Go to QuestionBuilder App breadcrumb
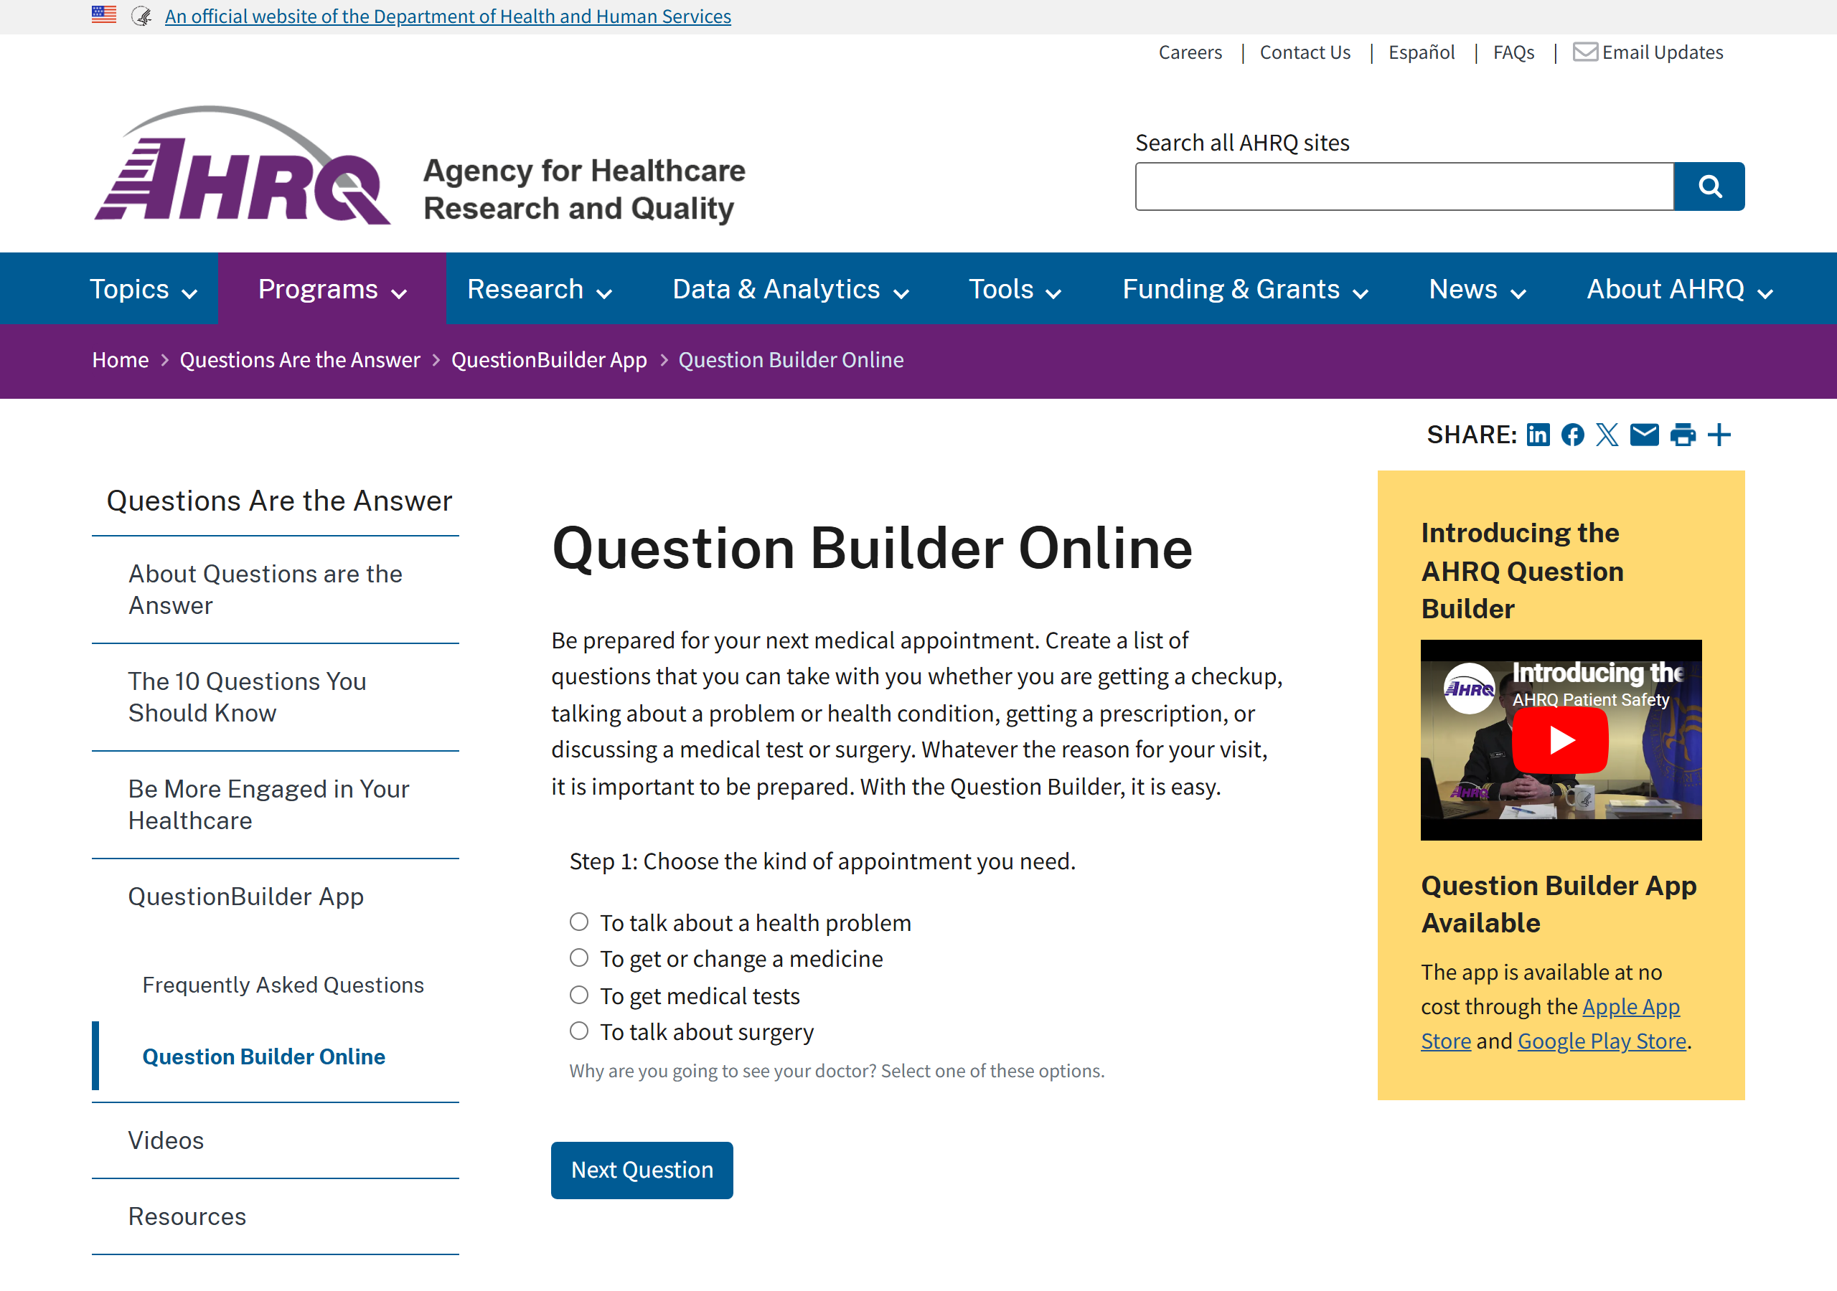Viewport: 1837px width, 1291px height. 549,360
